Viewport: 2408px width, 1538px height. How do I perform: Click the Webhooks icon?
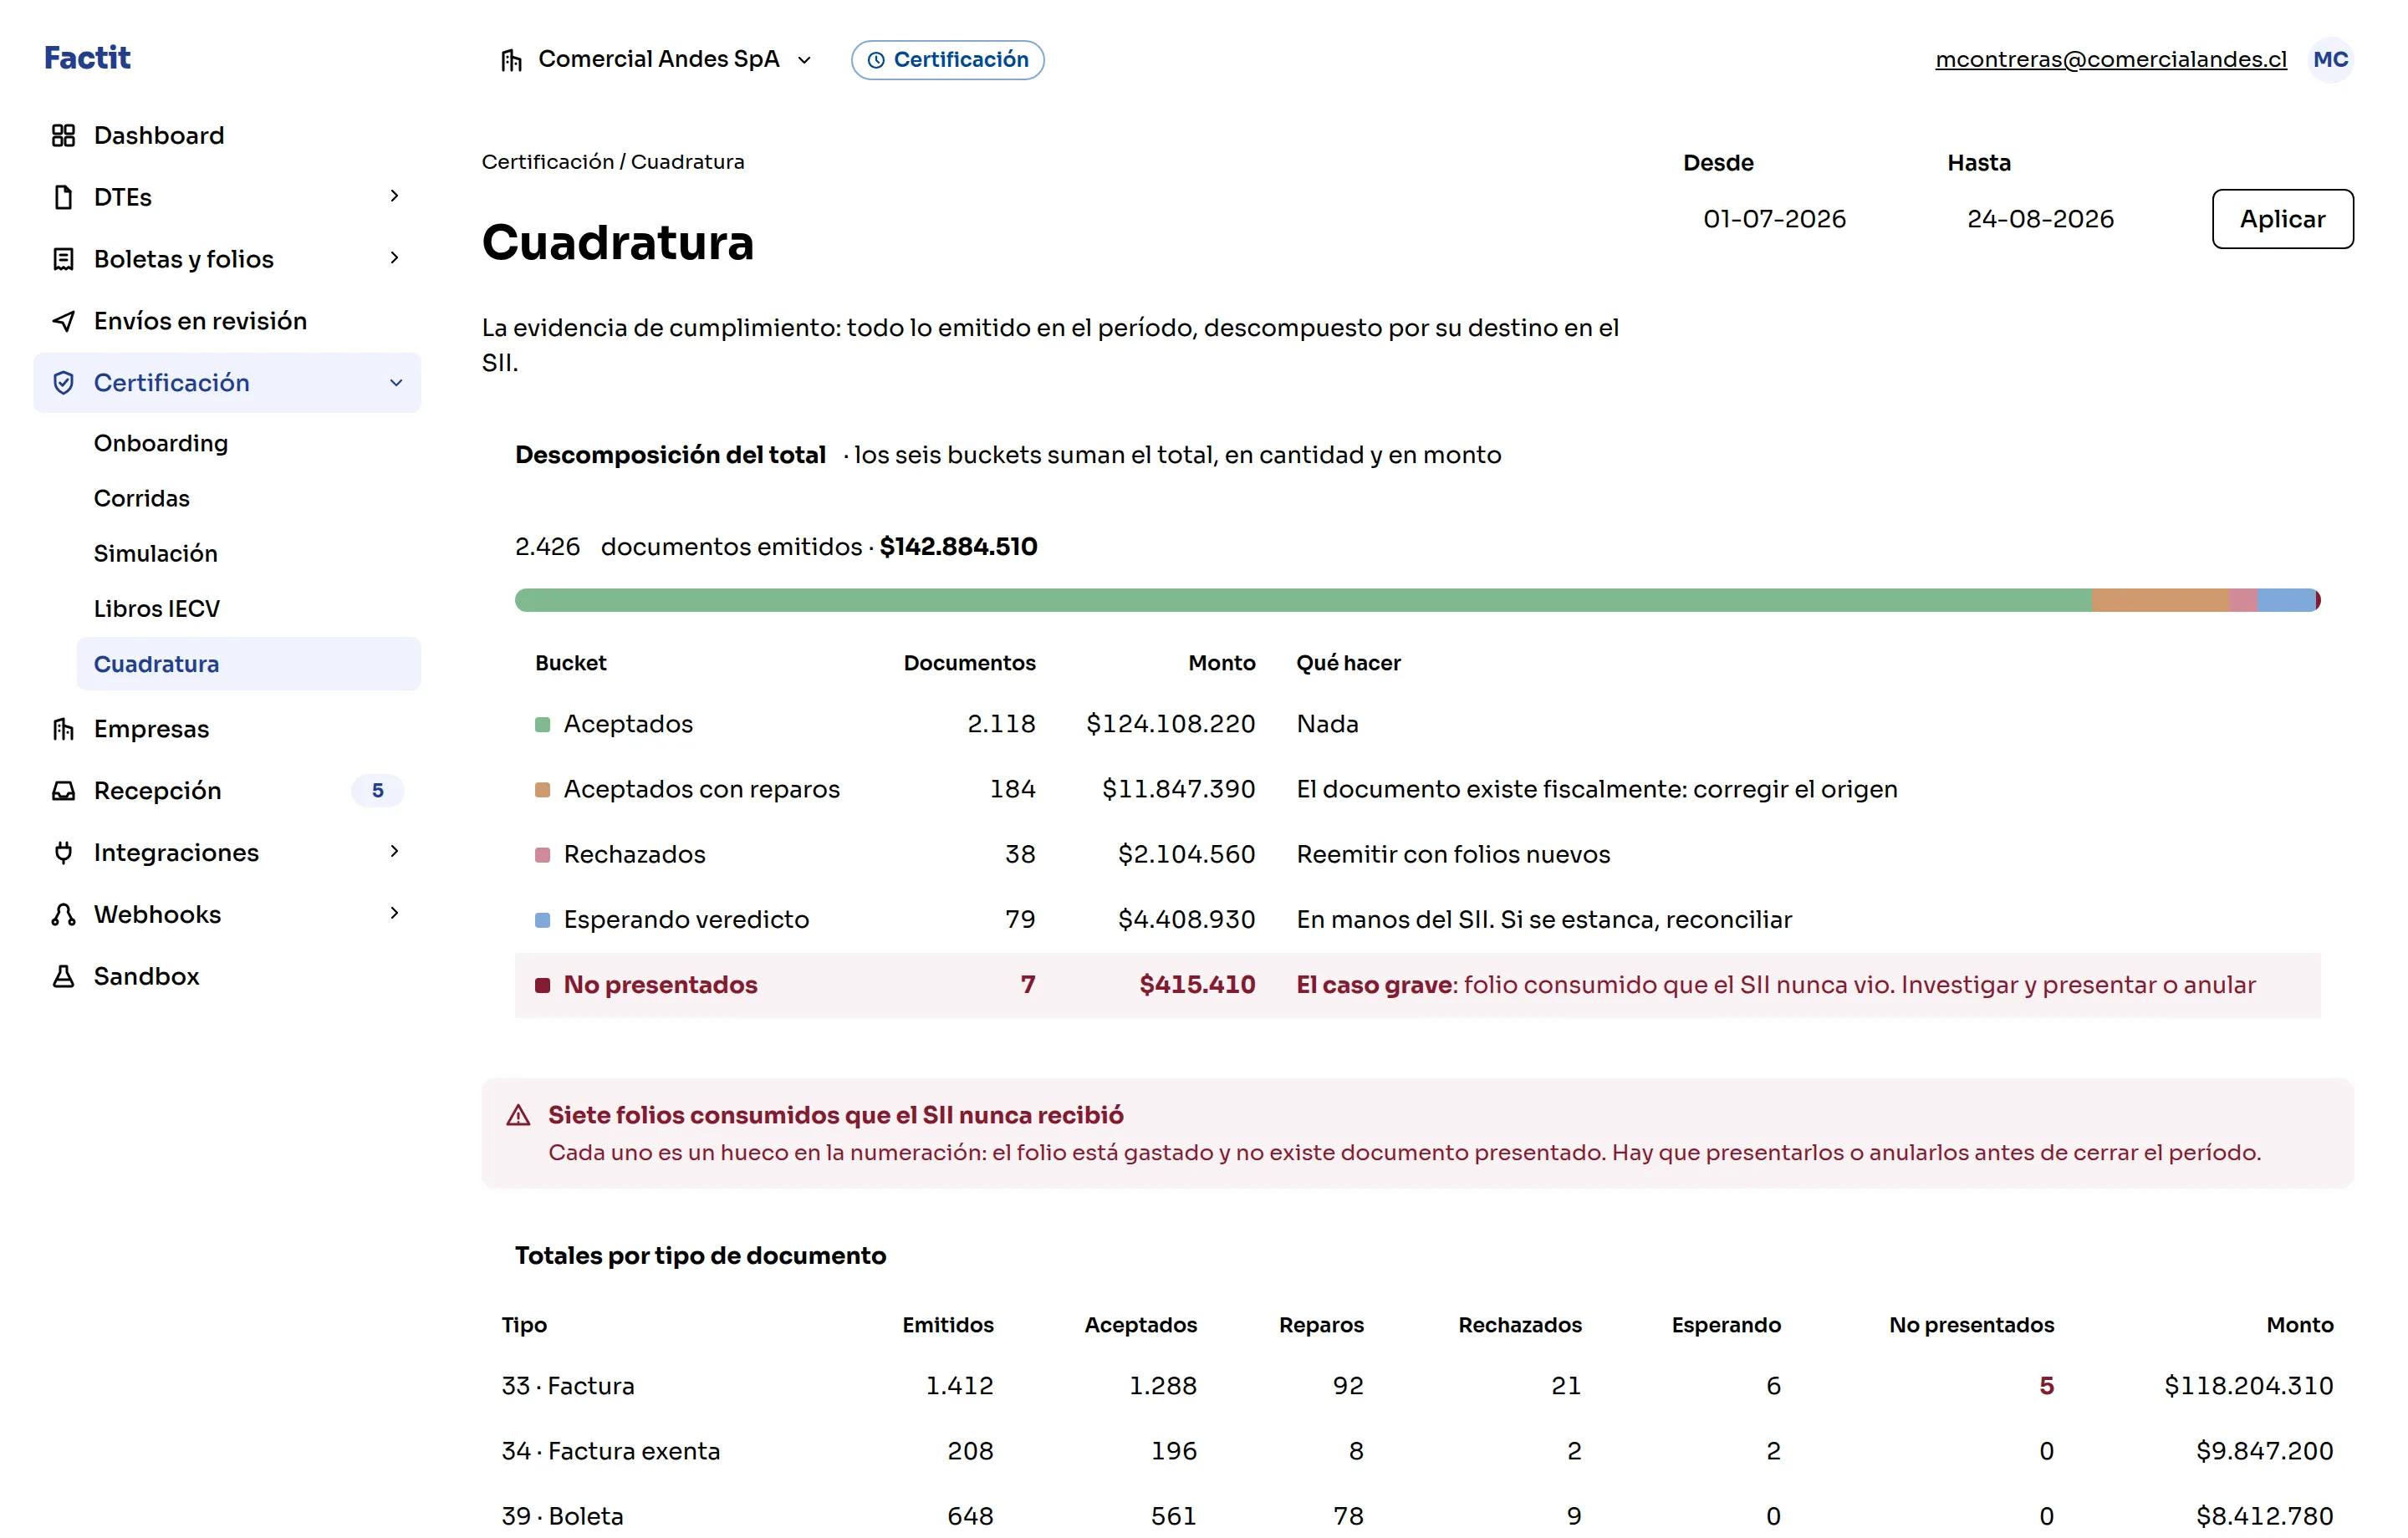[x=63, y=915]
